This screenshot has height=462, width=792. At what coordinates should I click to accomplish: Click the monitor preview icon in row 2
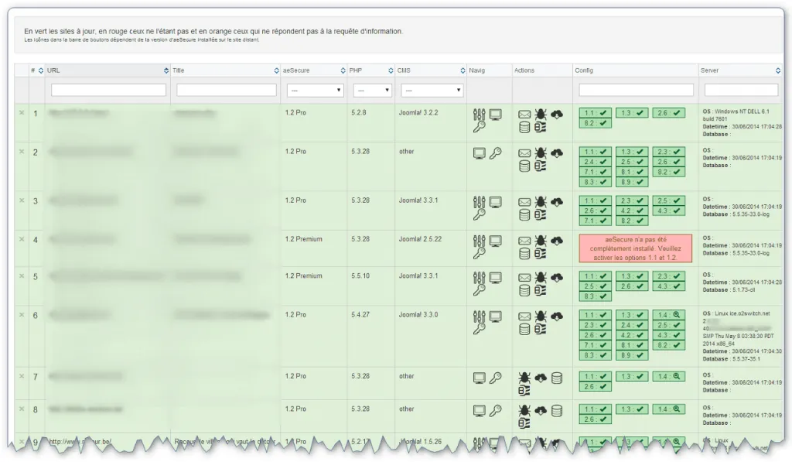[x=478, y=152]
